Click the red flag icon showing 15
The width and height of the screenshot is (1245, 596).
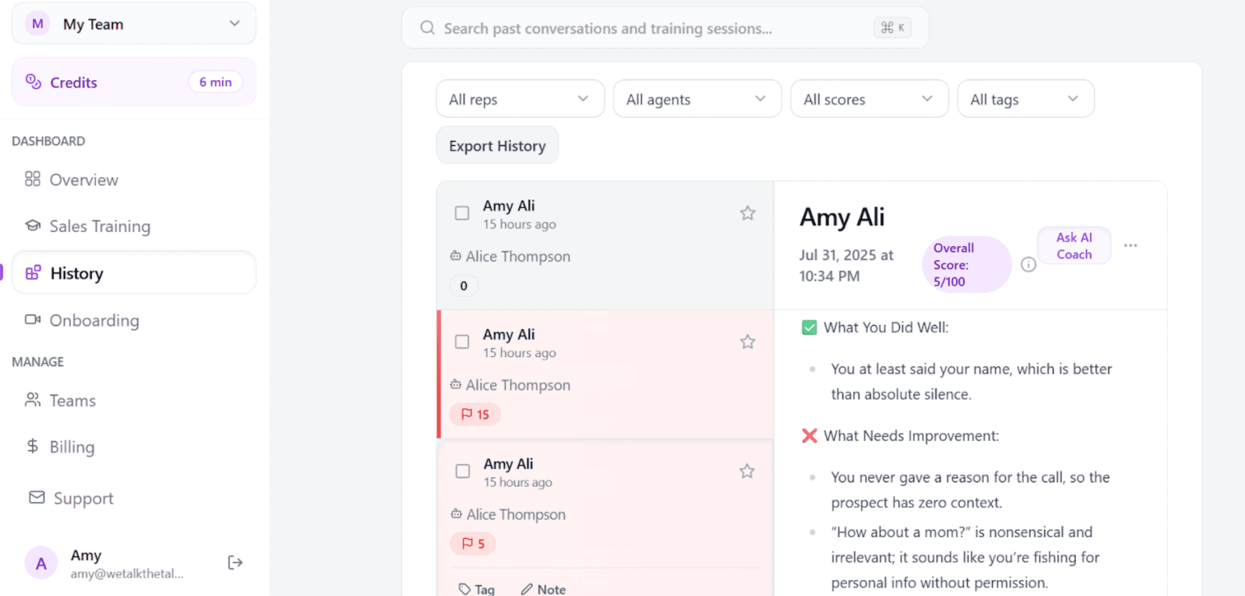(x=474, y=414)
